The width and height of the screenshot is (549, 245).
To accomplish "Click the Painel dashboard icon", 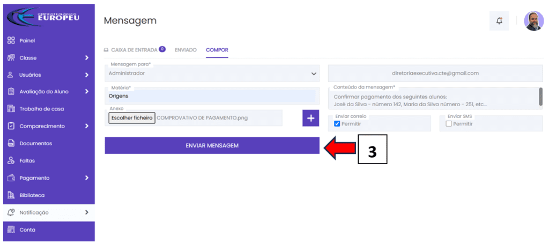I will 11,41.
